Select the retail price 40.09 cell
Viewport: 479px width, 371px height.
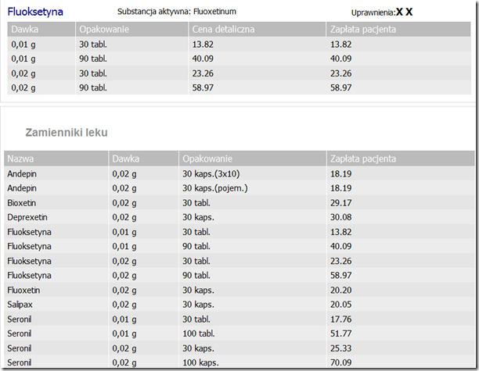[203, 59]
